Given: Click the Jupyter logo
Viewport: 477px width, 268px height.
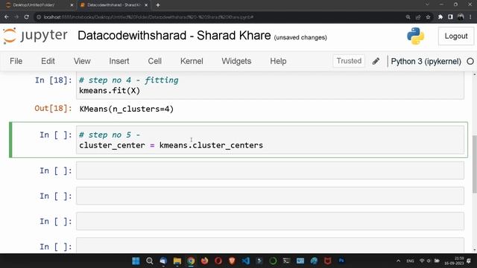Looking at the screenshot, I should tap(35, 36).
